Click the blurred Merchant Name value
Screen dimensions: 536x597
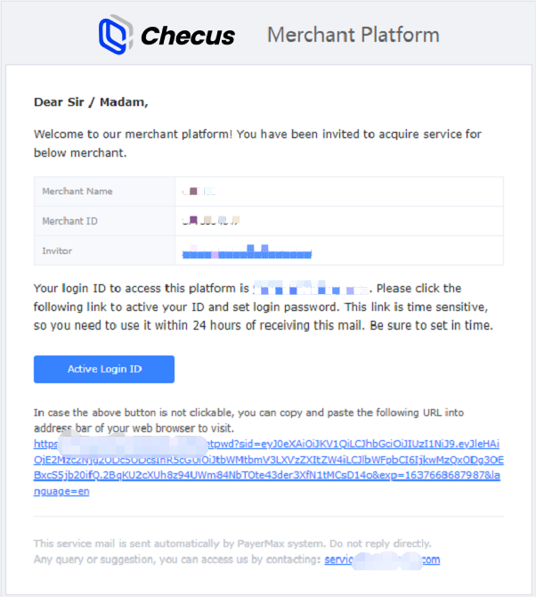point(199,192)
